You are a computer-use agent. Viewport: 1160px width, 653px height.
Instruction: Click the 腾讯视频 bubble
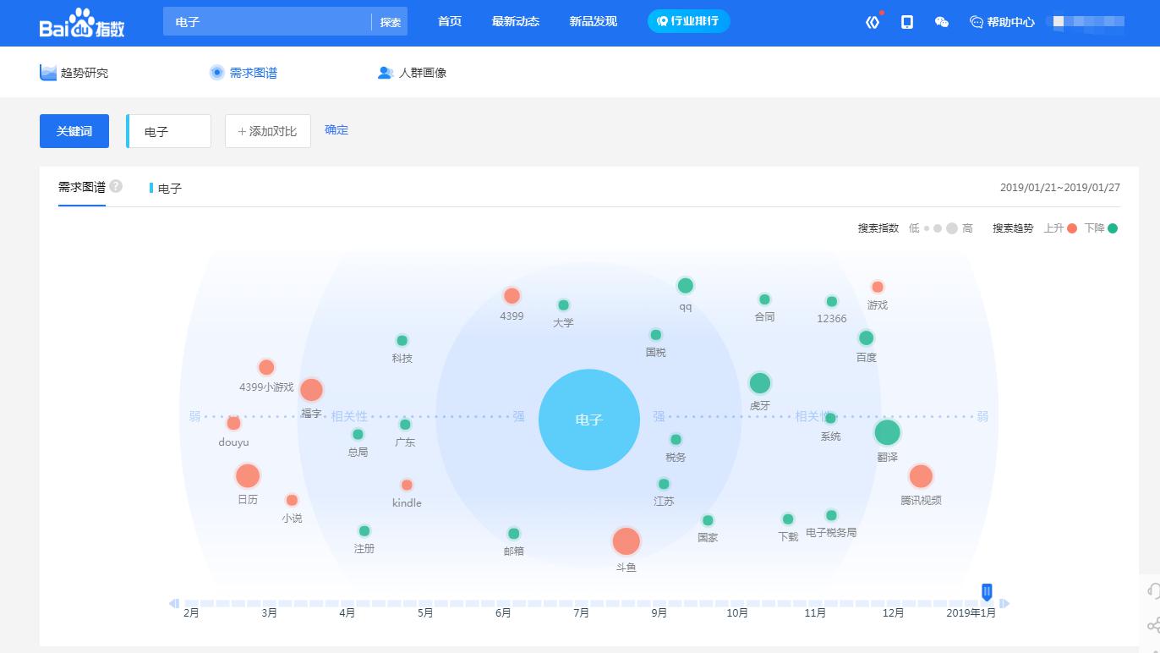[x=921, y=476]
